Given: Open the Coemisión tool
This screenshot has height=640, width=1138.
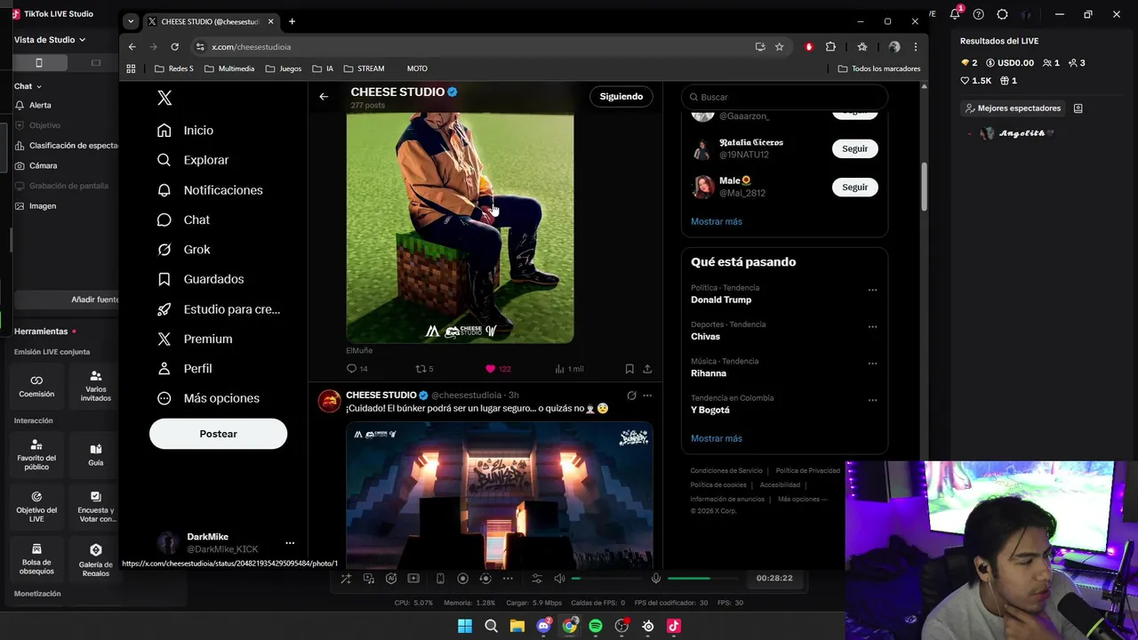Looking at the screenshot, I should [x=36, y=386].
